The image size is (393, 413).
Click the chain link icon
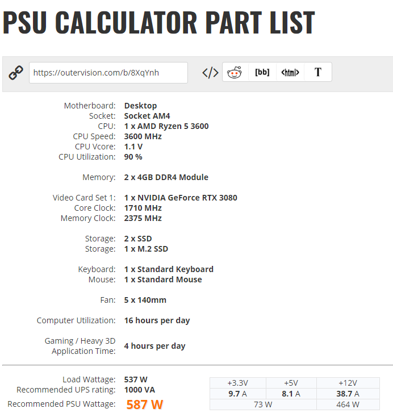click(16, 73)
